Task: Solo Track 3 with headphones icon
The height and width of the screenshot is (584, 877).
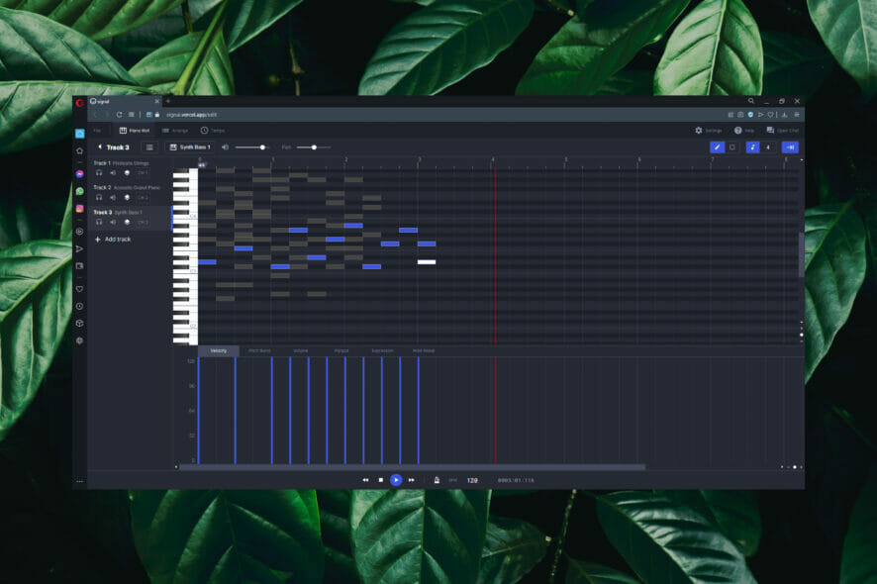Action: point(99,222)
